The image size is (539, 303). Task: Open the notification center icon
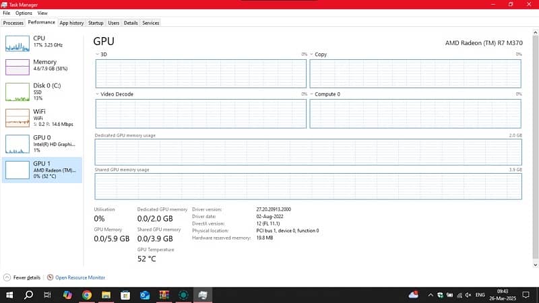526,295
